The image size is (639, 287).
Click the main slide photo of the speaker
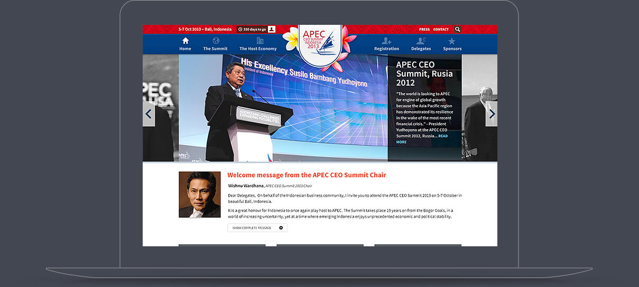[283, 108]
